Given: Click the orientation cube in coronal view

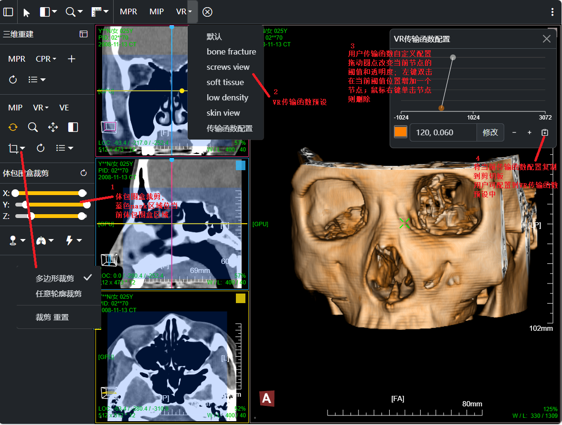Looking at the screenshot, I should point(109,127).
